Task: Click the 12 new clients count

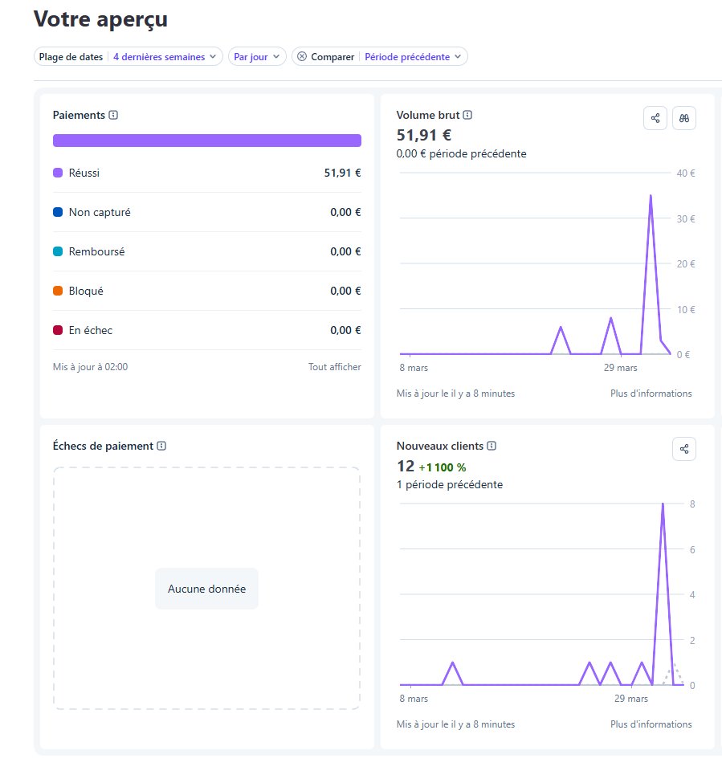Action: click(x=406, y=466)
